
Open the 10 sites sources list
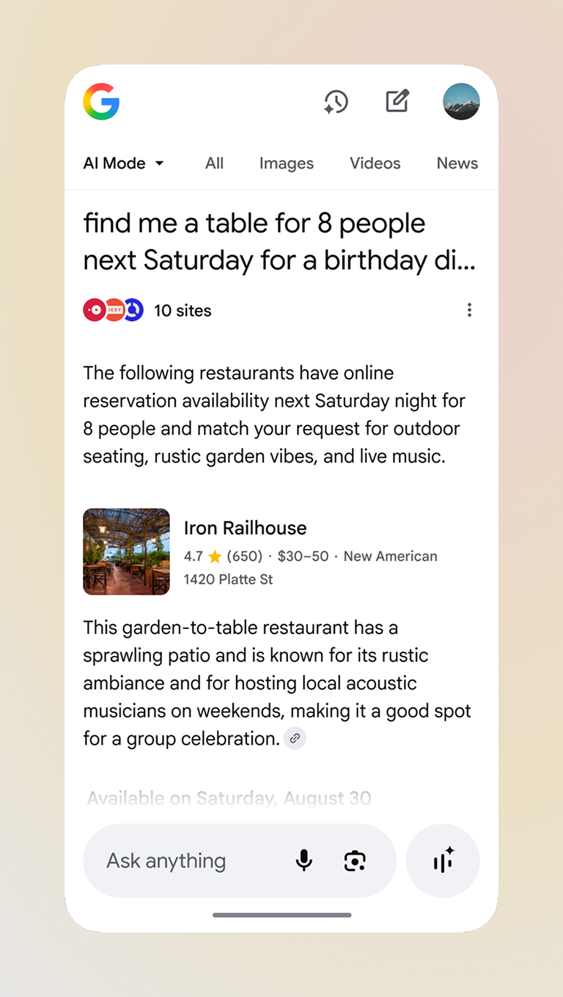(x=183, y=311)
